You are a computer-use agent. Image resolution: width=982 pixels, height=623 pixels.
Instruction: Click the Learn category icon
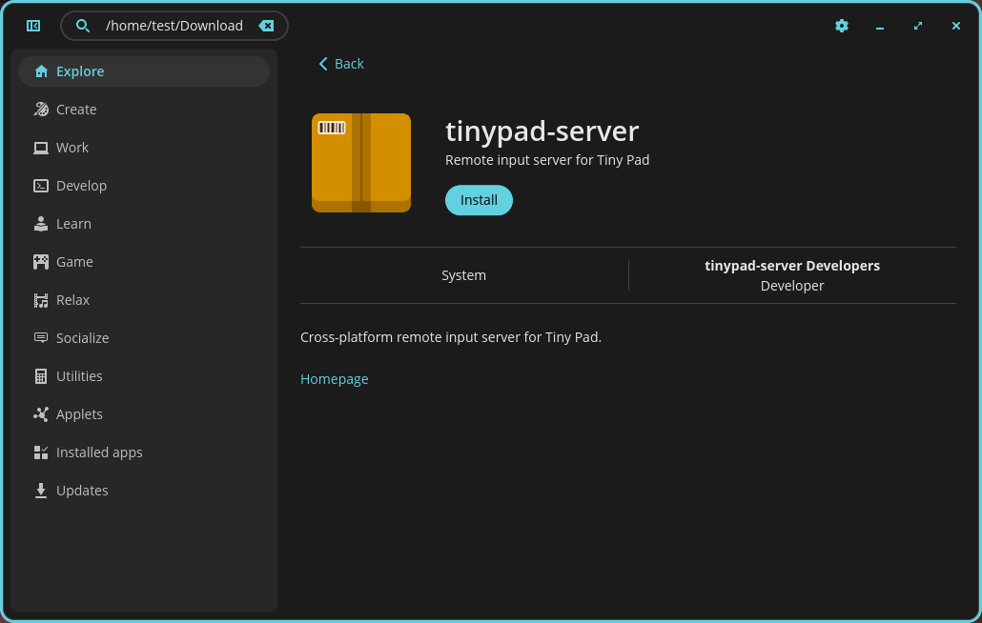pyautogui.click(x=41, y=224)
